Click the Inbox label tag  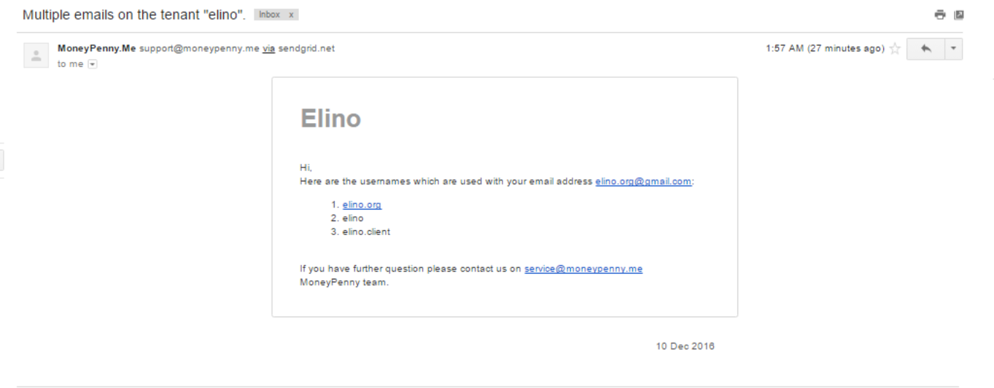[269, 15]
